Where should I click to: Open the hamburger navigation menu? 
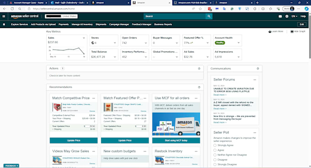pyautogui.click(x=4, y=16)
